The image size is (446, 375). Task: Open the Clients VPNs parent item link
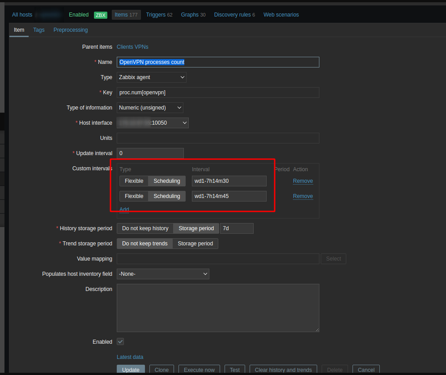(132, 47)
